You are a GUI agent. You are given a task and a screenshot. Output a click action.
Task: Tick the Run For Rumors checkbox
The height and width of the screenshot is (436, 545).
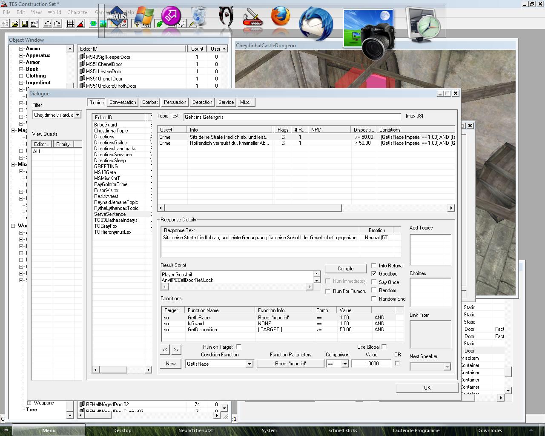328,291
